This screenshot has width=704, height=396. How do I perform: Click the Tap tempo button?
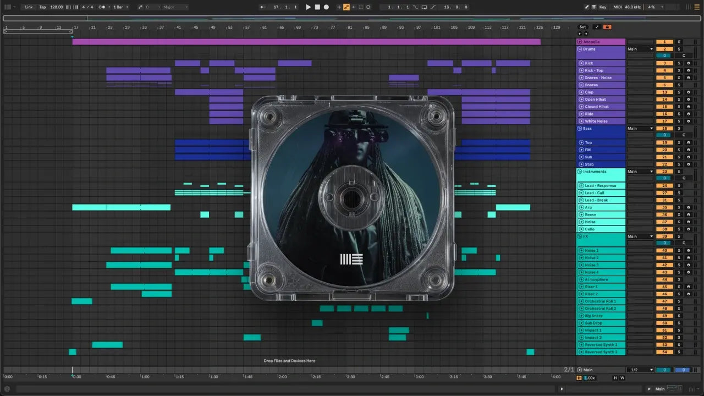tap(42, 7)
